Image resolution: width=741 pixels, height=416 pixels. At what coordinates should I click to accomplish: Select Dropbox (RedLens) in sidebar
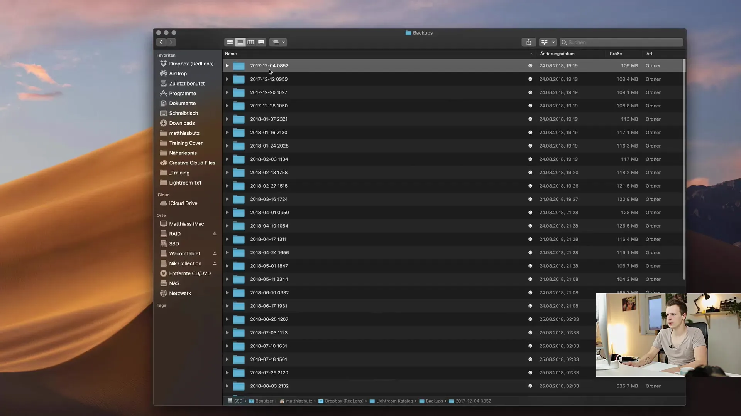[x=191, y=64]
